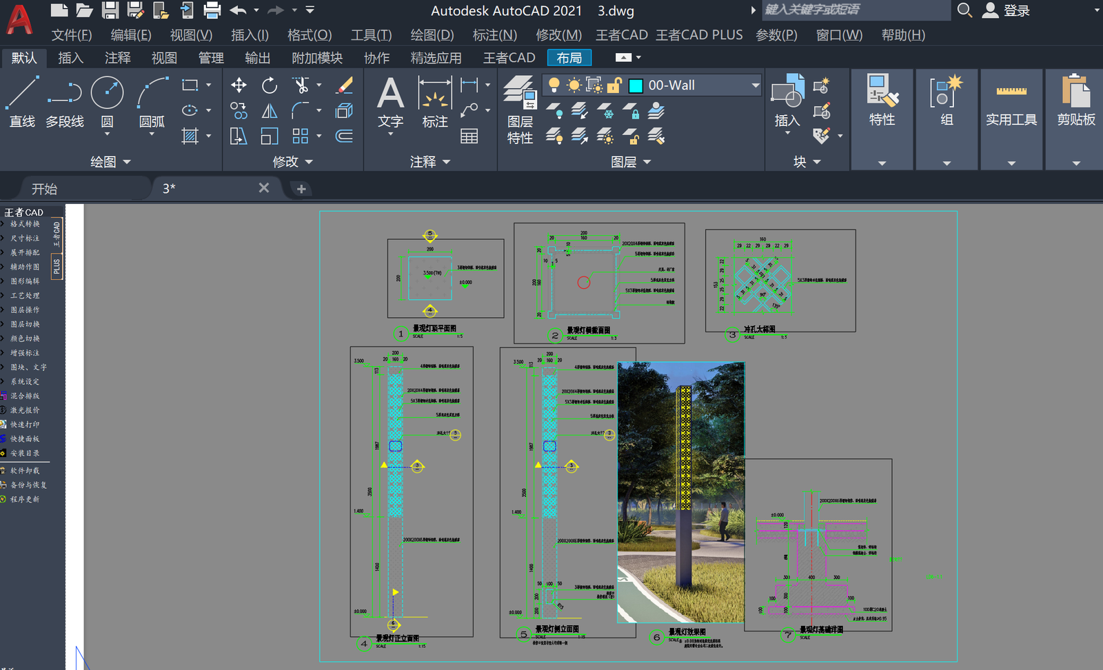1103x670 pixels.
Task: Activate the Trim scissors tool
Action: pos(301,85)
